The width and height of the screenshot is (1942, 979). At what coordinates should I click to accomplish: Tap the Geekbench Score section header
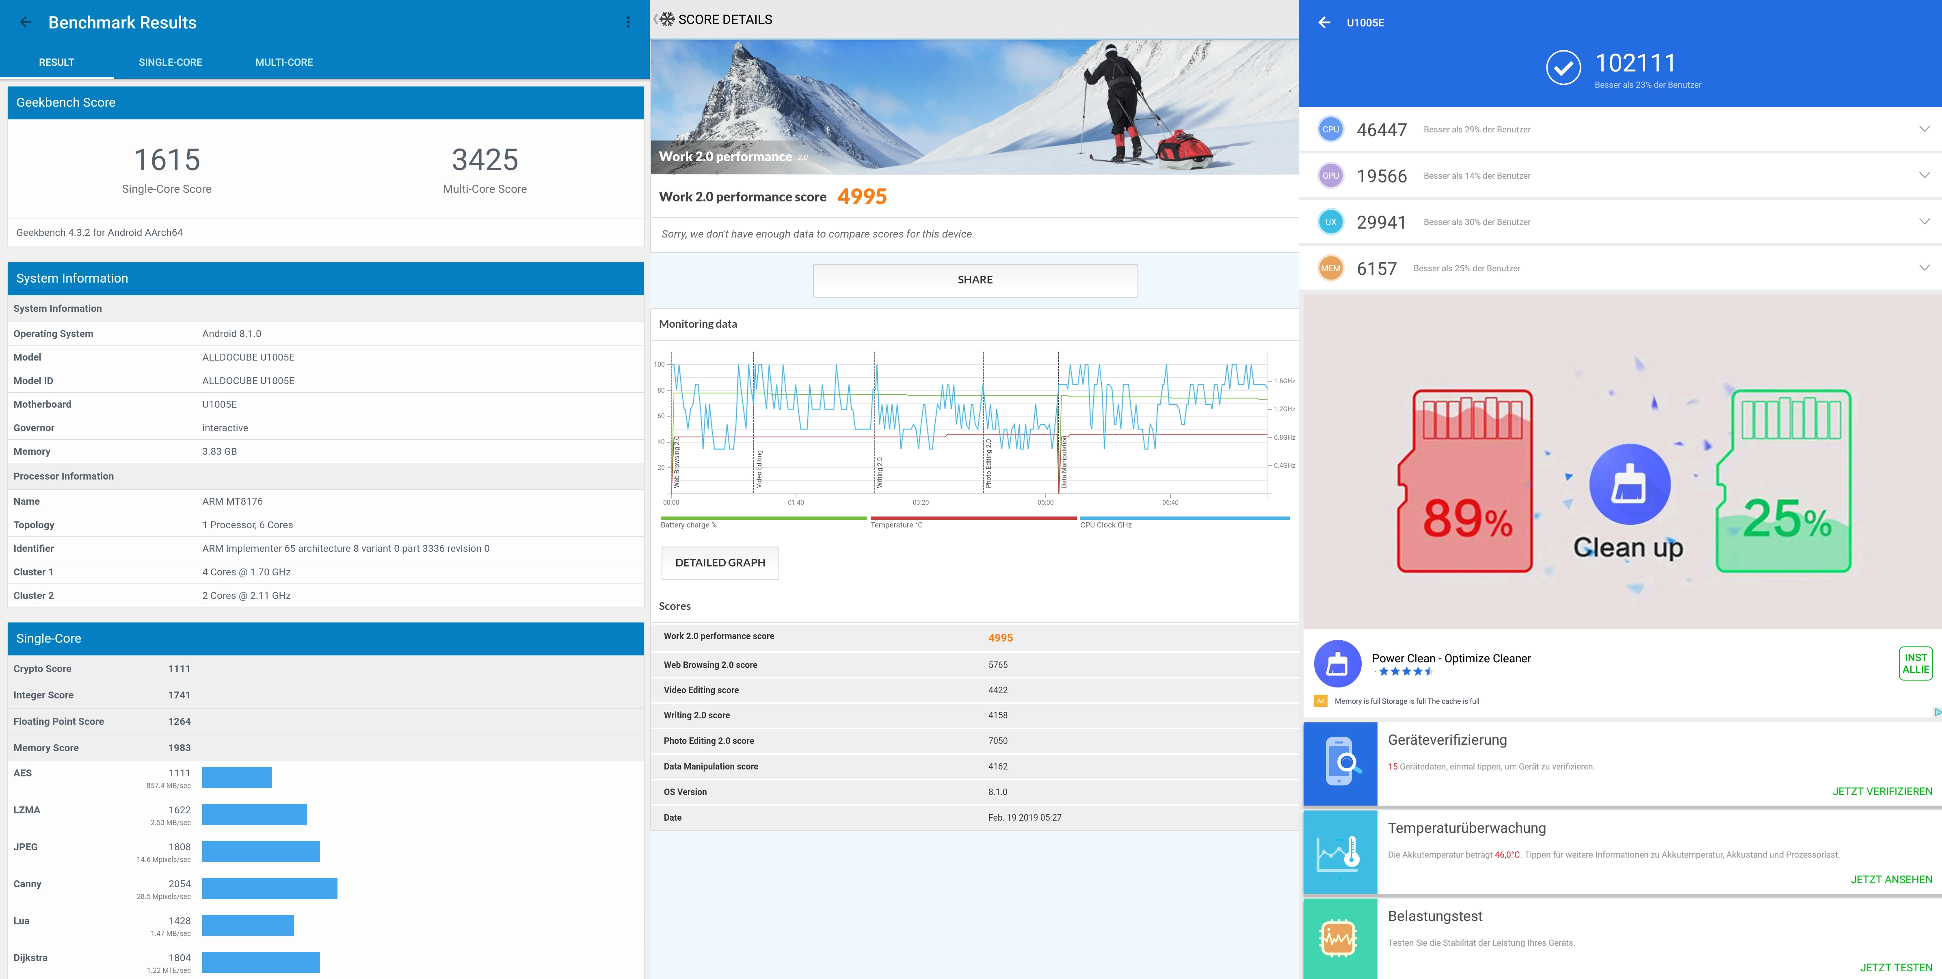tap(326, 102)
